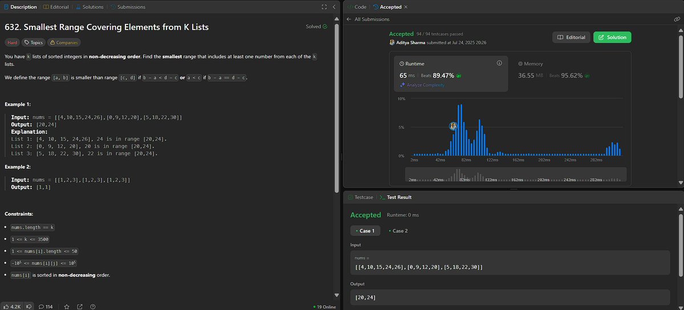Screen dimensions: 684x310
Task: Open the Submissions tab
Action: 128,7
